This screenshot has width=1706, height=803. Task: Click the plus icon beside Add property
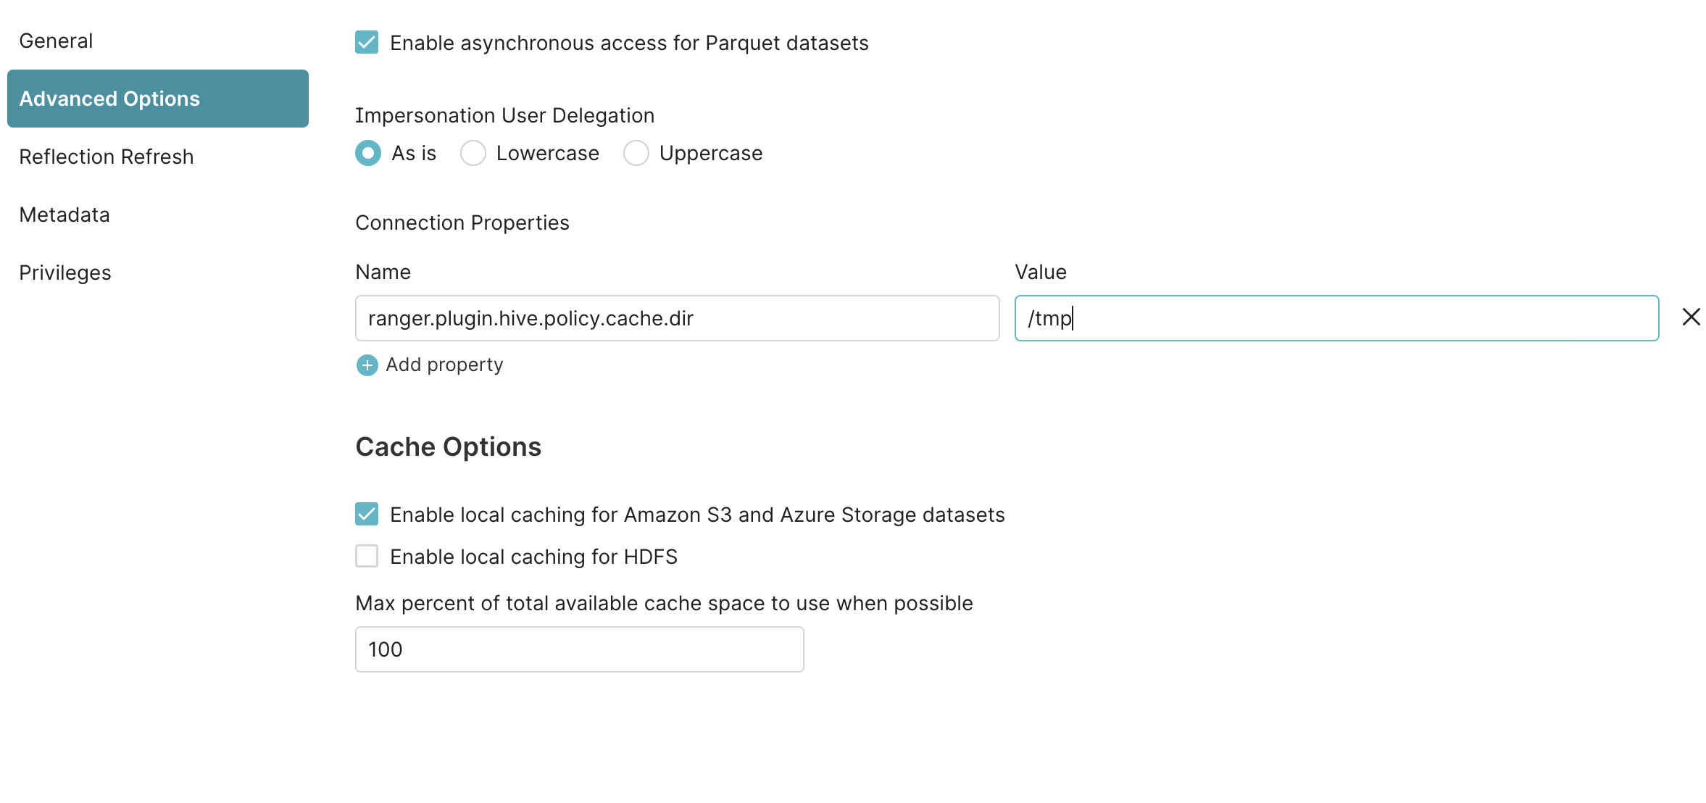[367, 365]
